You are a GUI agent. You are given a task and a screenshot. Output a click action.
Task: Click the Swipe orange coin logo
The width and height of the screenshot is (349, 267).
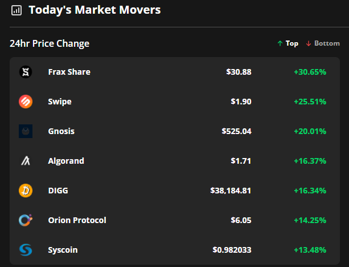tap(26, 102)
